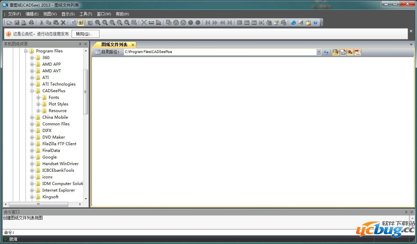This screenshot has width=417, height=244.
Task: Open help via blue question mark icon
Action: (x=315, y=23)
